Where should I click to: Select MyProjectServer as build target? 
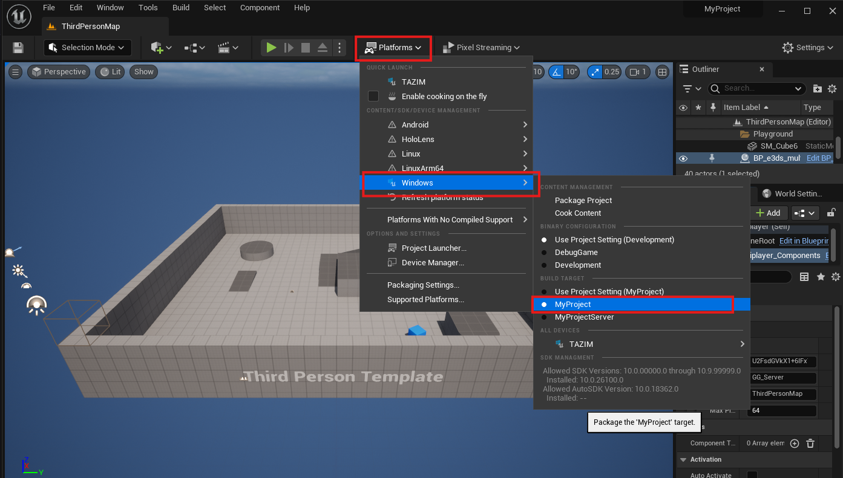coord(584,317)
